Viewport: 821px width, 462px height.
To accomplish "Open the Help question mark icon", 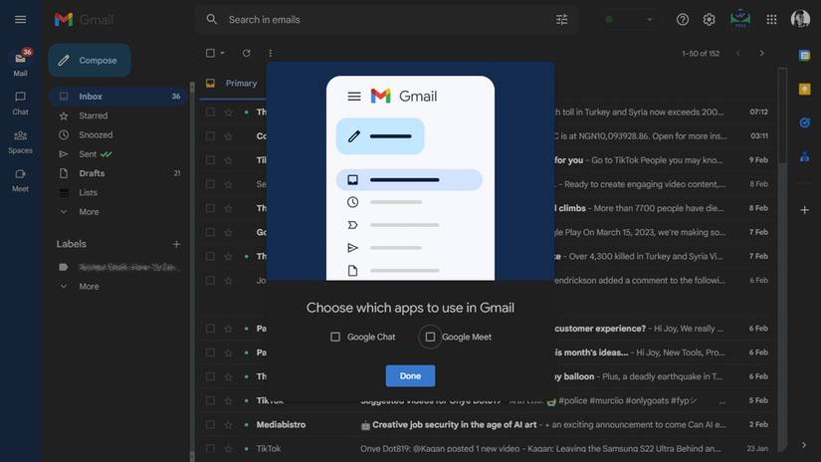I will [x=683, y=19].
